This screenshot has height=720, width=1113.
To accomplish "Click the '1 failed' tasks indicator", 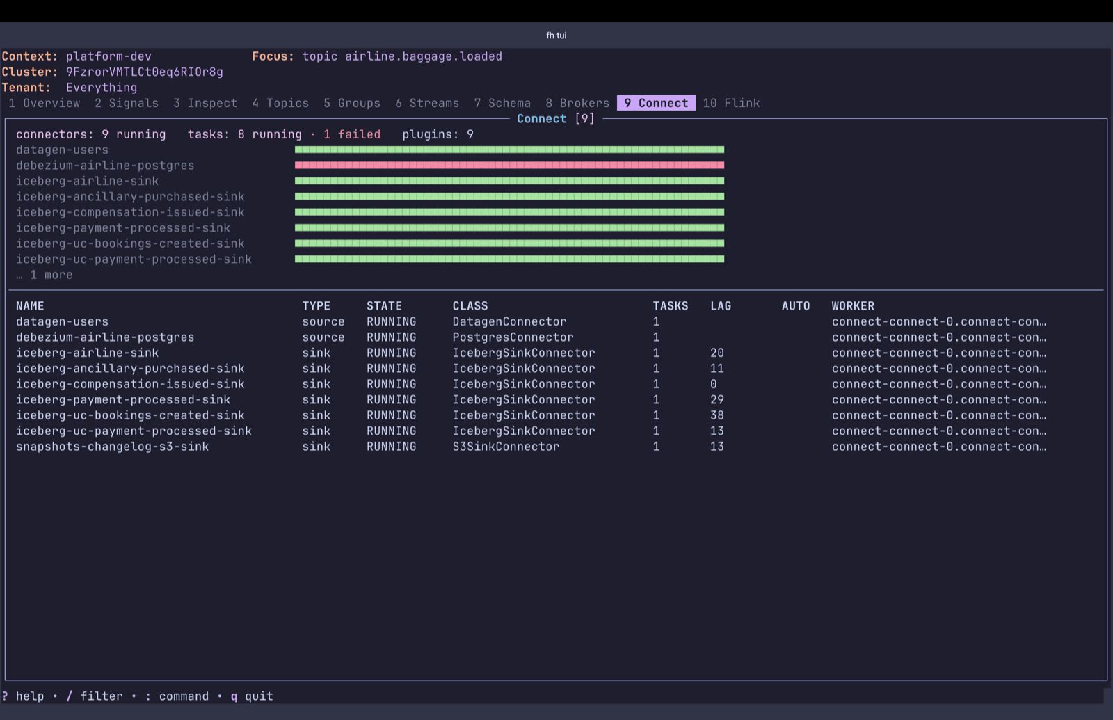I will [352, 134].
